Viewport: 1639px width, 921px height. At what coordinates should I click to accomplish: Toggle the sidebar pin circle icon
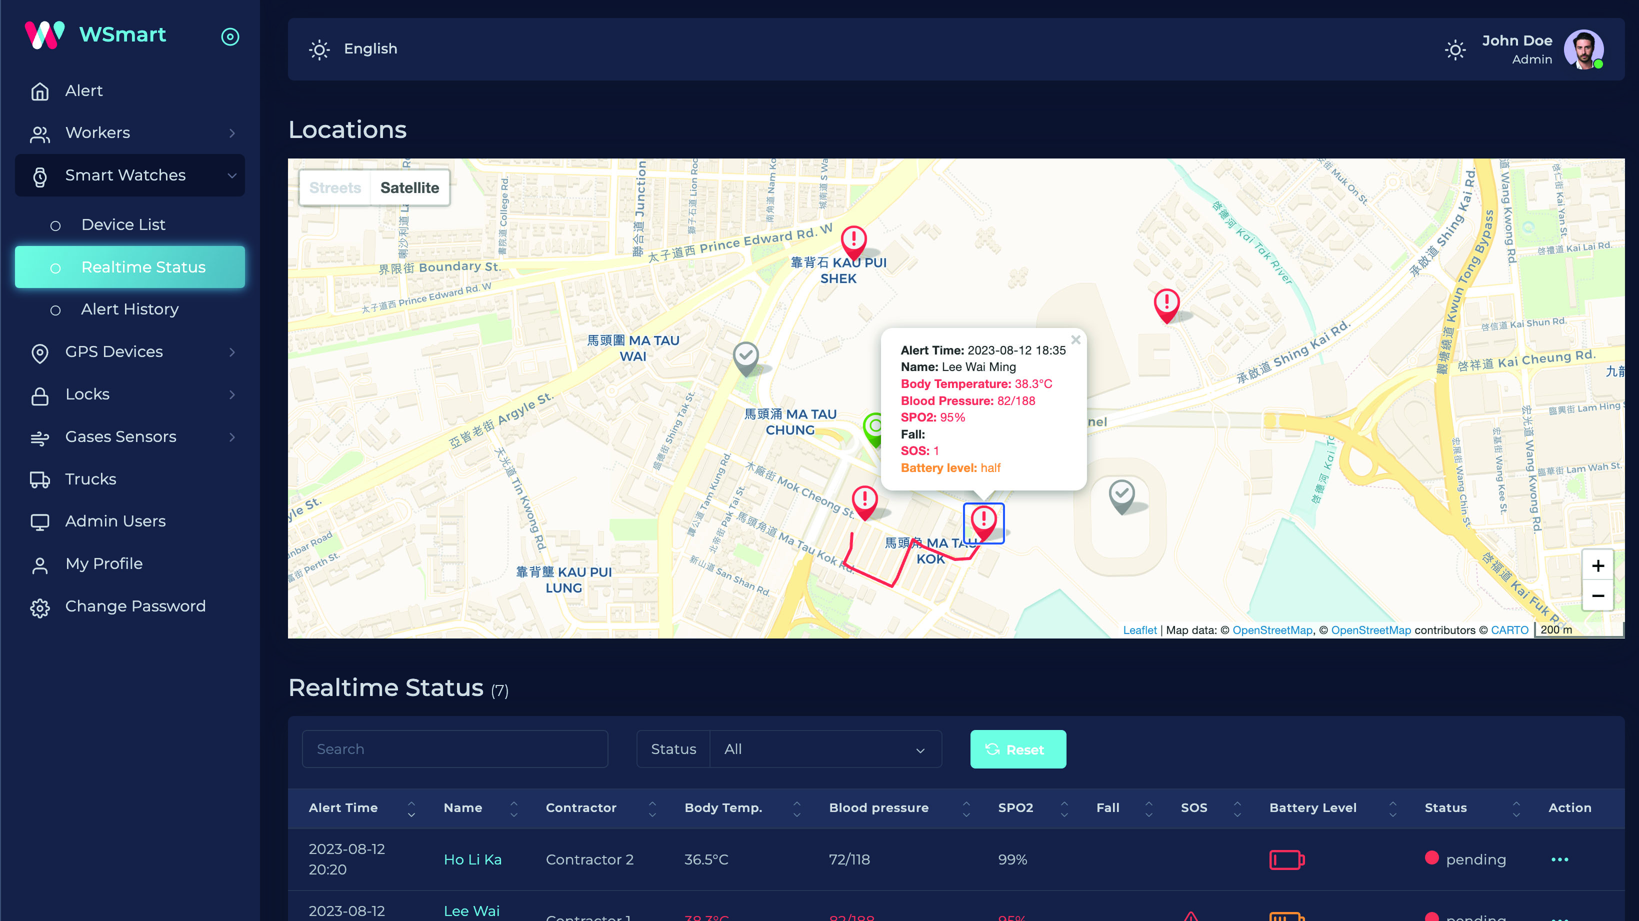230,37
